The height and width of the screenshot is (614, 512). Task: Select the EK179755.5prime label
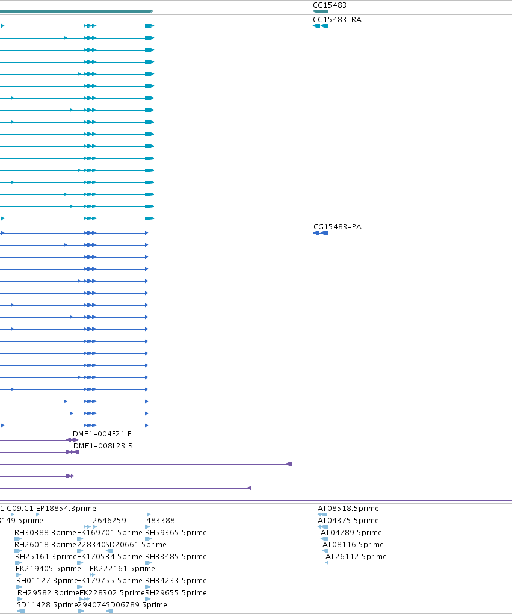tap(109, 581)
